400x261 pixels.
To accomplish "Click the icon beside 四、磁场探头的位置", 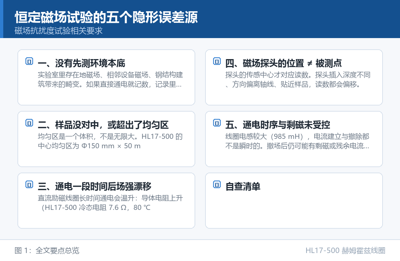I will [217, 61].
